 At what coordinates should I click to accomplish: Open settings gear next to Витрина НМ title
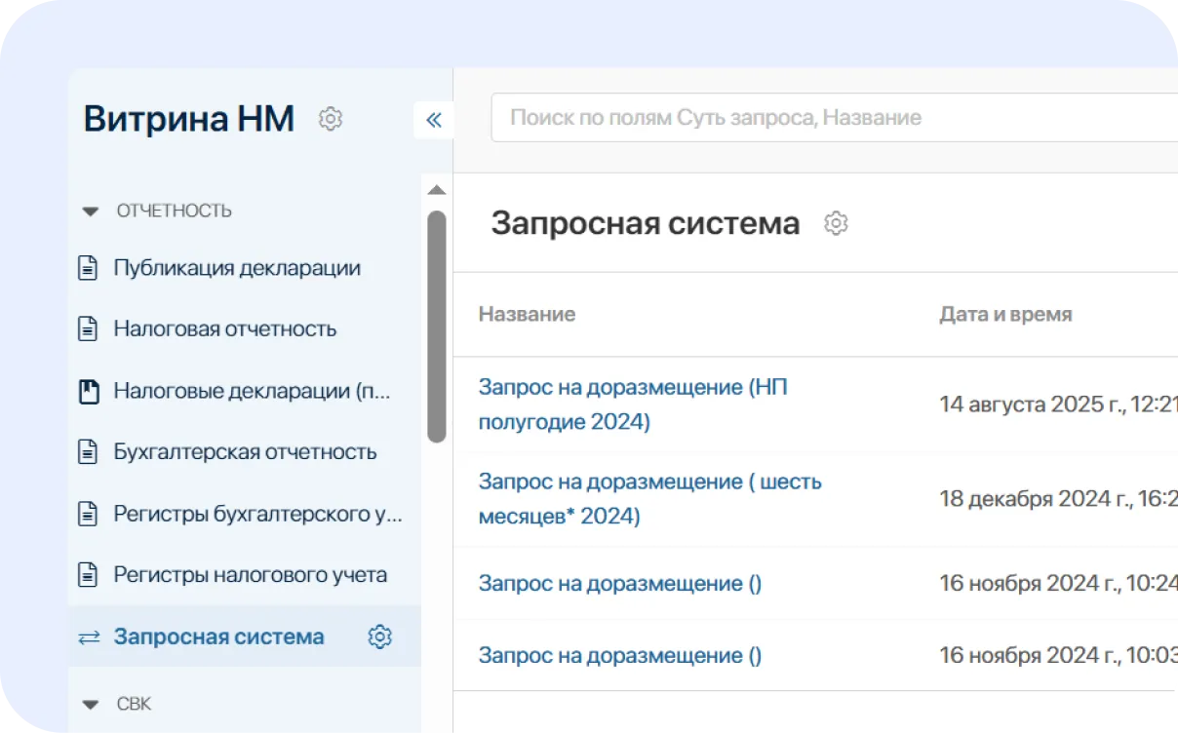[x=331, y=119]
